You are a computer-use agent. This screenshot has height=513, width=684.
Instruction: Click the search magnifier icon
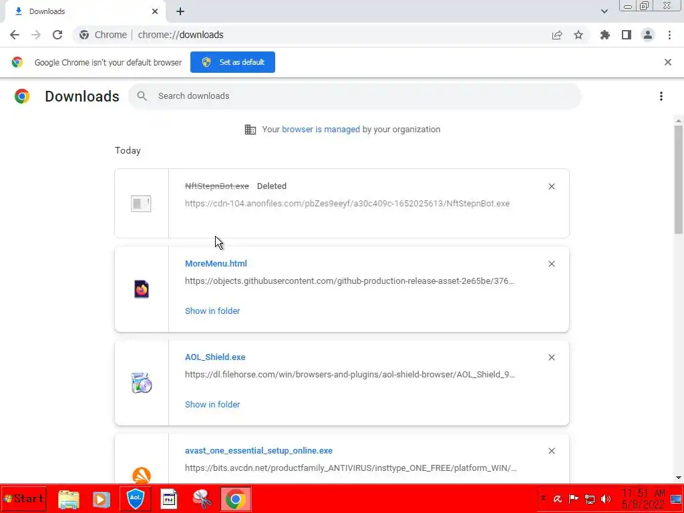(x=142, y=96)
